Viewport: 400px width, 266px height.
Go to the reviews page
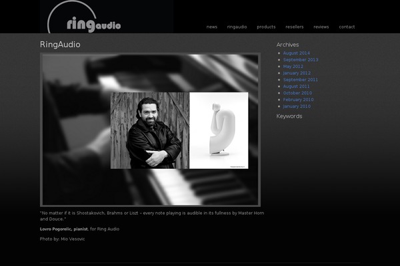[x=321, y=27]
